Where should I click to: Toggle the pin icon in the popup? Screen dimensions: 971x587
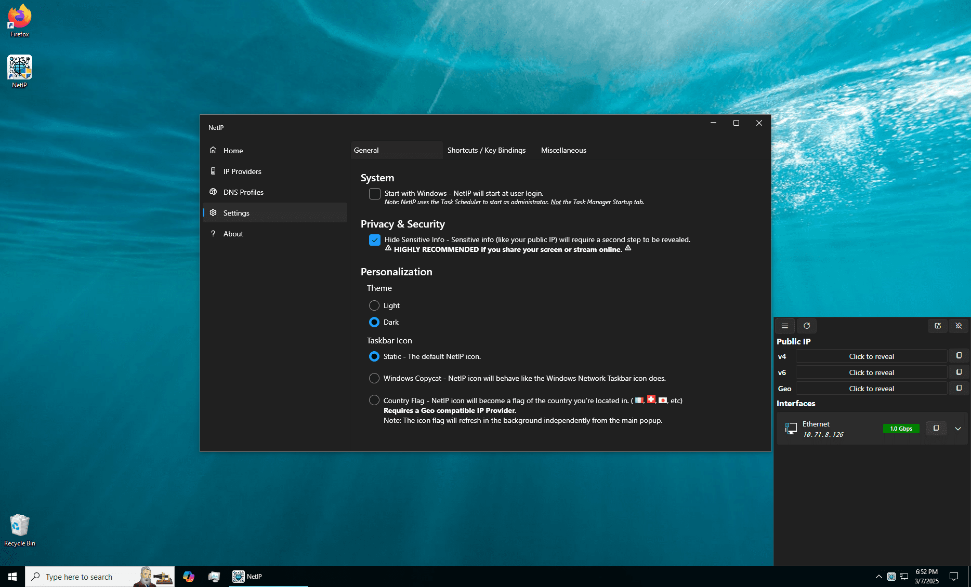959,326
